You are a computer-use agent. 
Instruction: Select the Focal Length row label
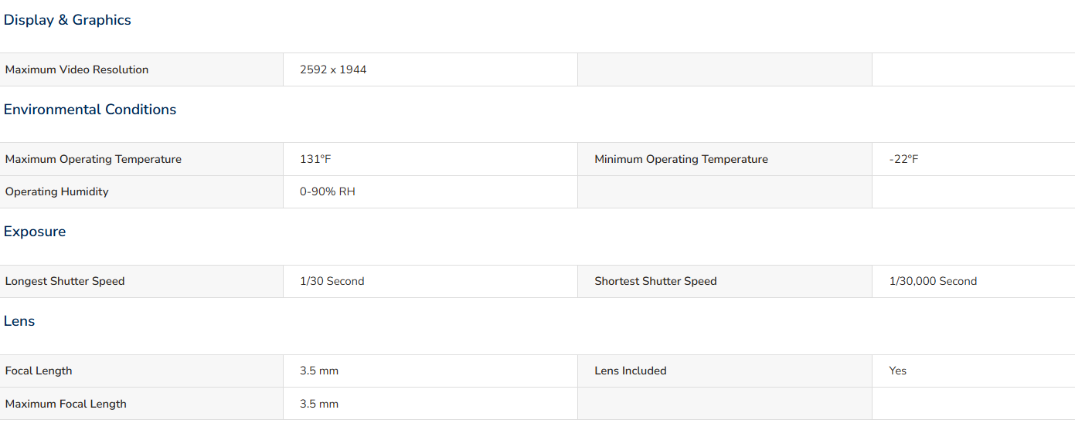pos(39,371)
